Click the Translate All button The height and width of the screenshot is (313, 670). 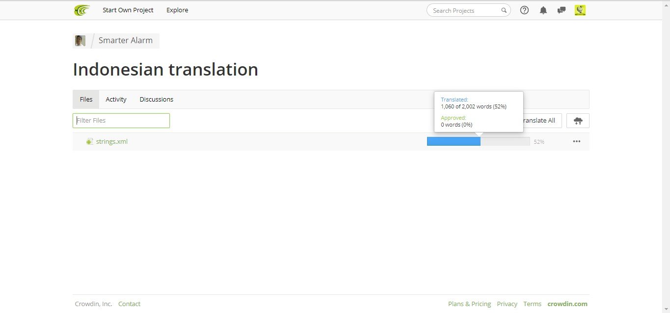click(x=539, y=121)
